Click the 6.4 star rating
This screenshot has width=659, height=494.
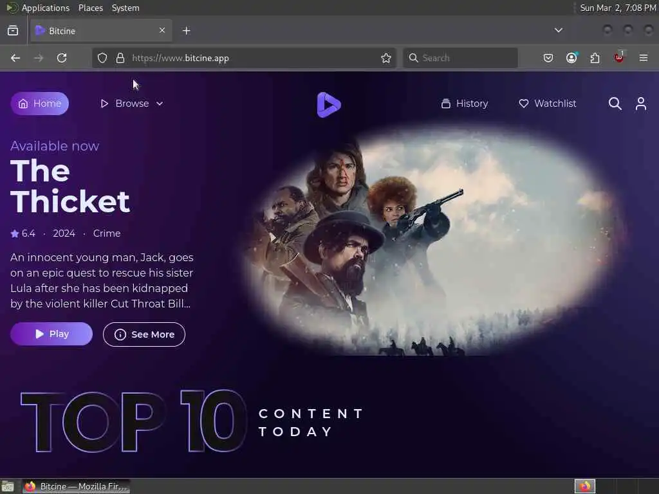click(23, 233)
